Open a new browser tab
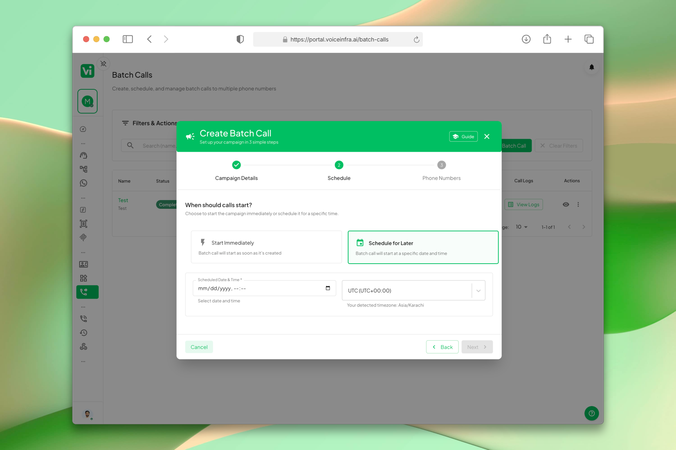 click(568, 39)
